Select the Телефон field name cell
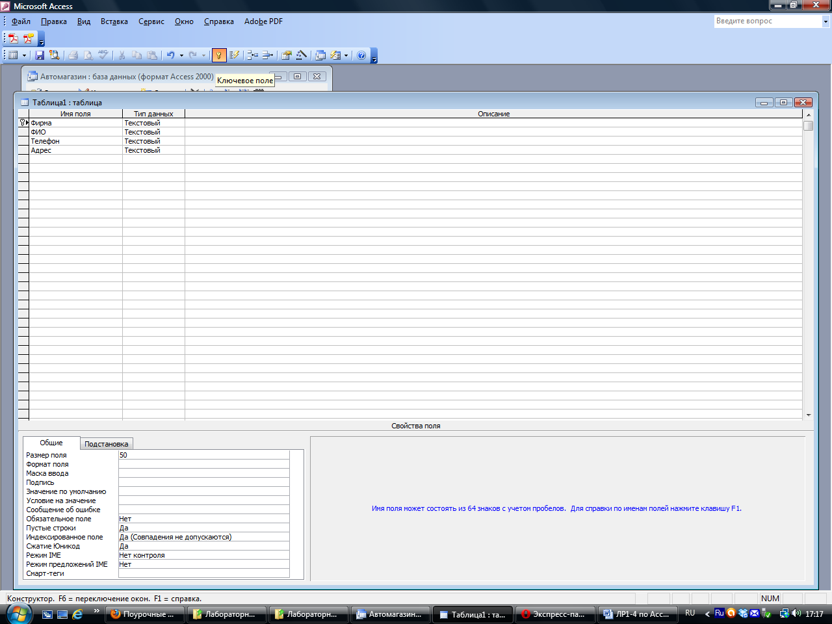Image resolution: width=832 pixels, height=624 pixels. coord(75,141)
